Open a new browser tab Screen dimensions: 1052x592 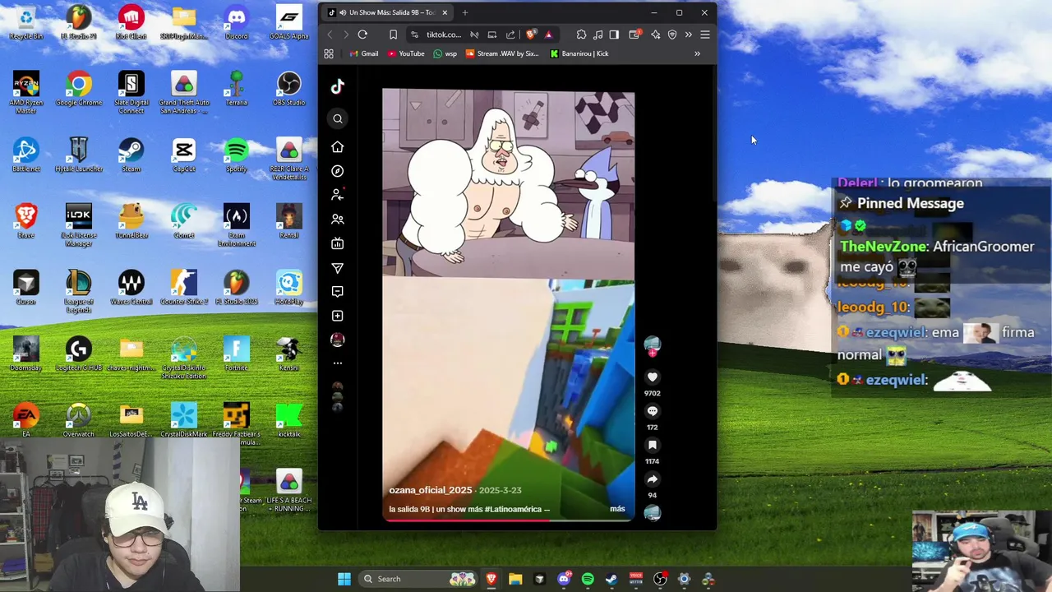tap(464, 12)
